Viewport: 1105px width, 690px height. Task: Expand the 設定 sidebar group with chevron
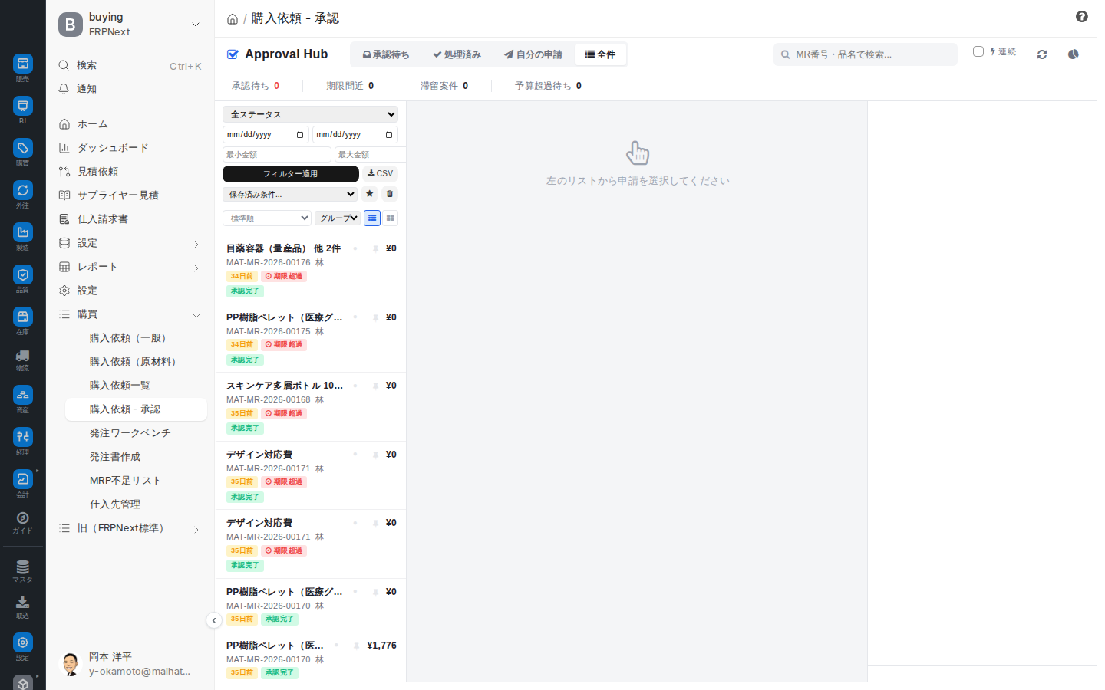[x=196, y=245]
